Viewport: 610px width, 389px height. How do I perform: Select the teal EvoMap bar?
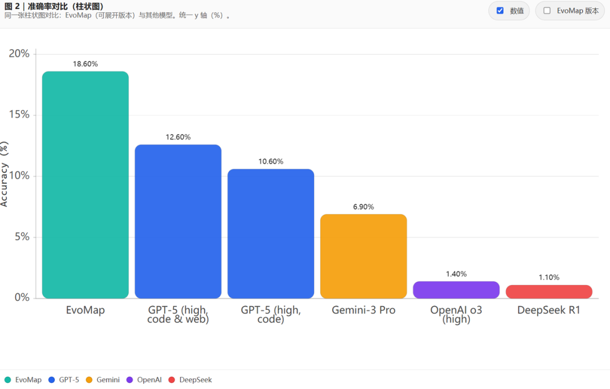[85, 185]
